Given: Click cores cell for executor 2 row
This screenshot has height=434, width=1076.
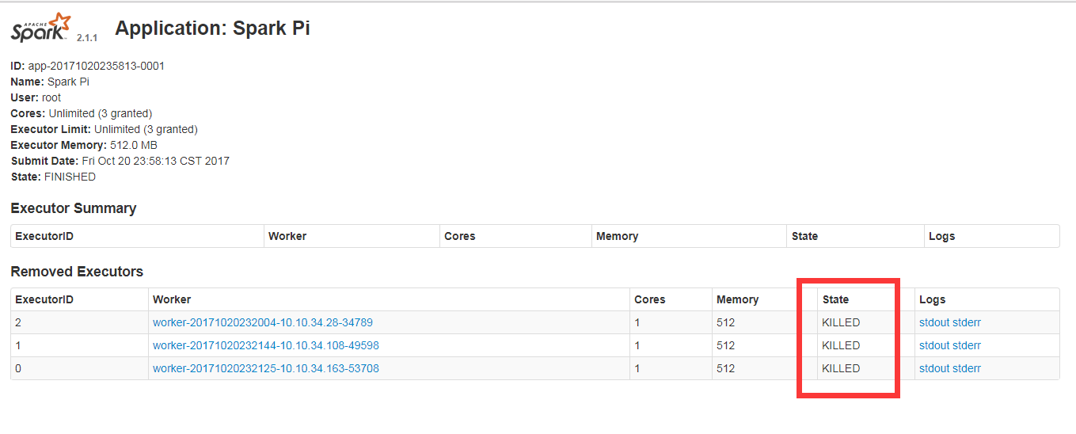Looking at the screenshot, I should click(x=671, y=322).
